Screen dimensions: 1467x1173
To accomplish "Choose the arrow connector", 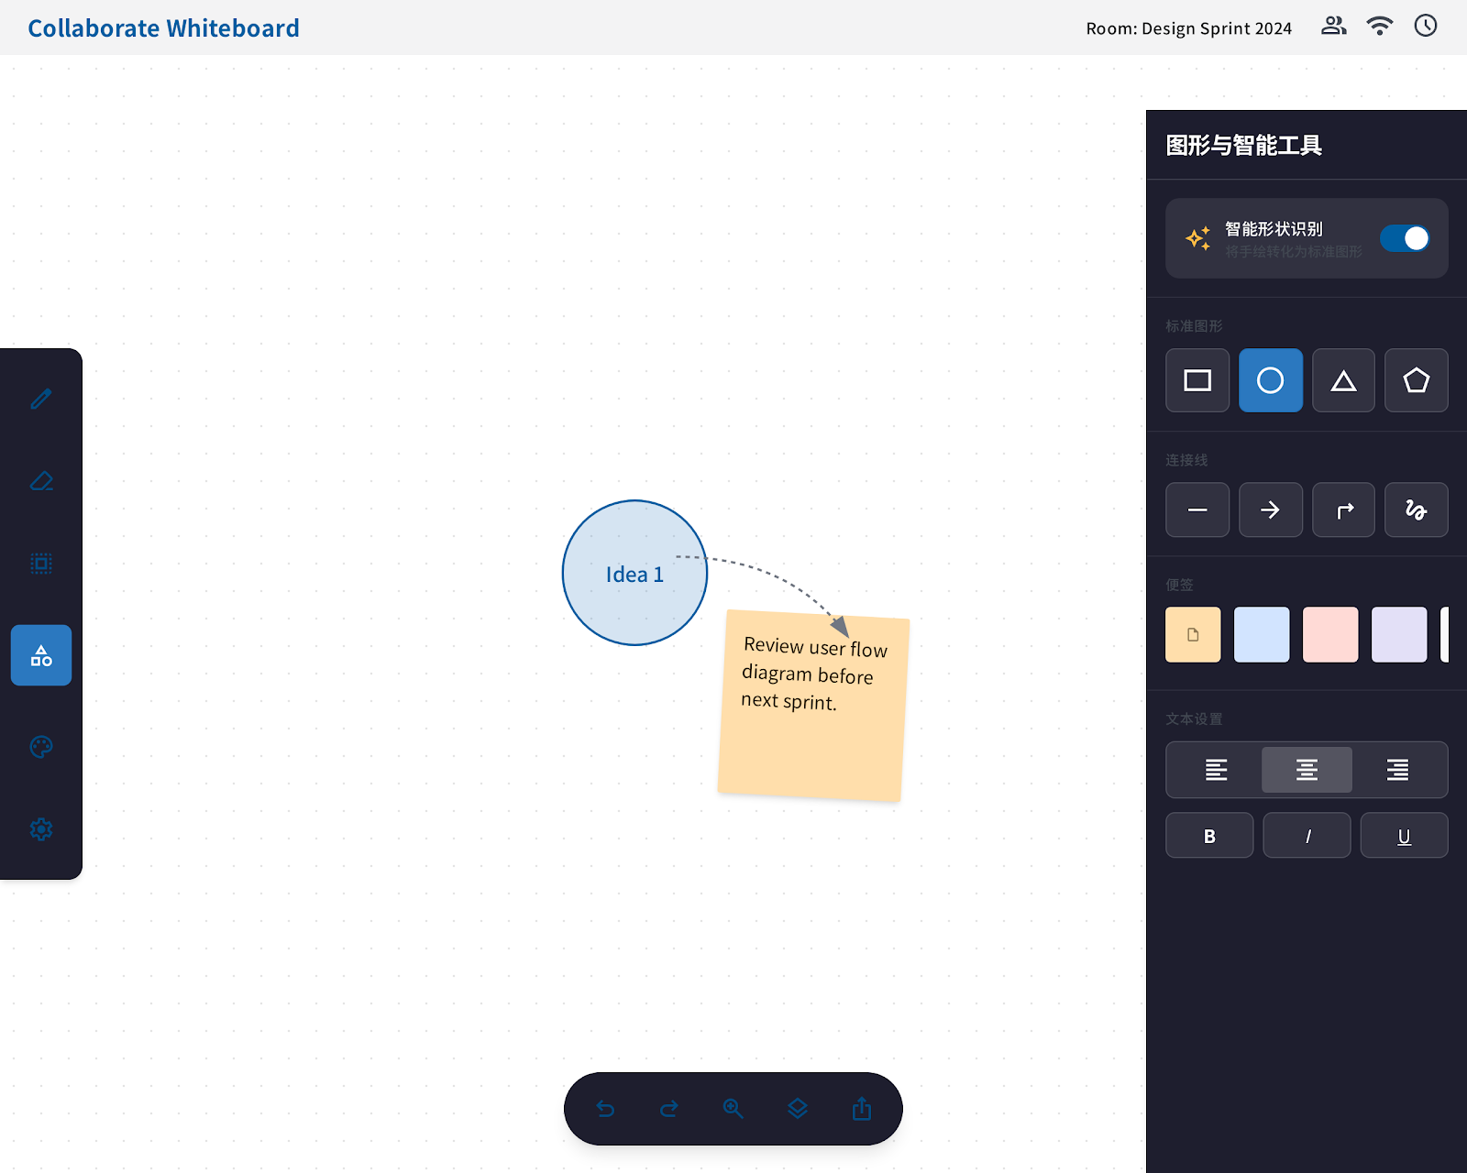I will (1271, 510).
